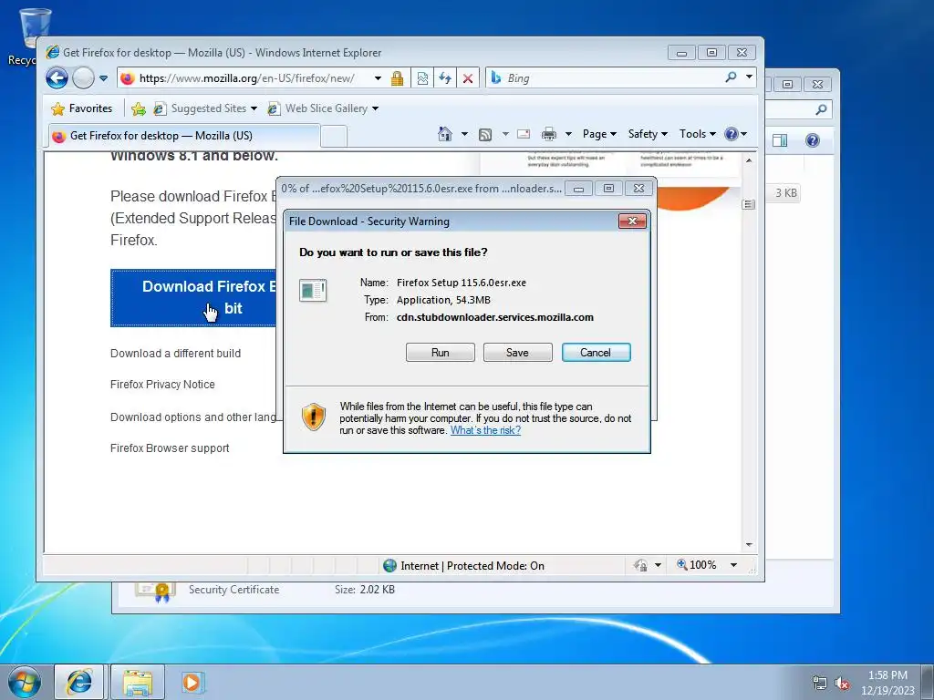The width and height of the screenshot is (934, 700).
Task: Open the recent pages dropdown beside Forward
Action: coord(103,78)
